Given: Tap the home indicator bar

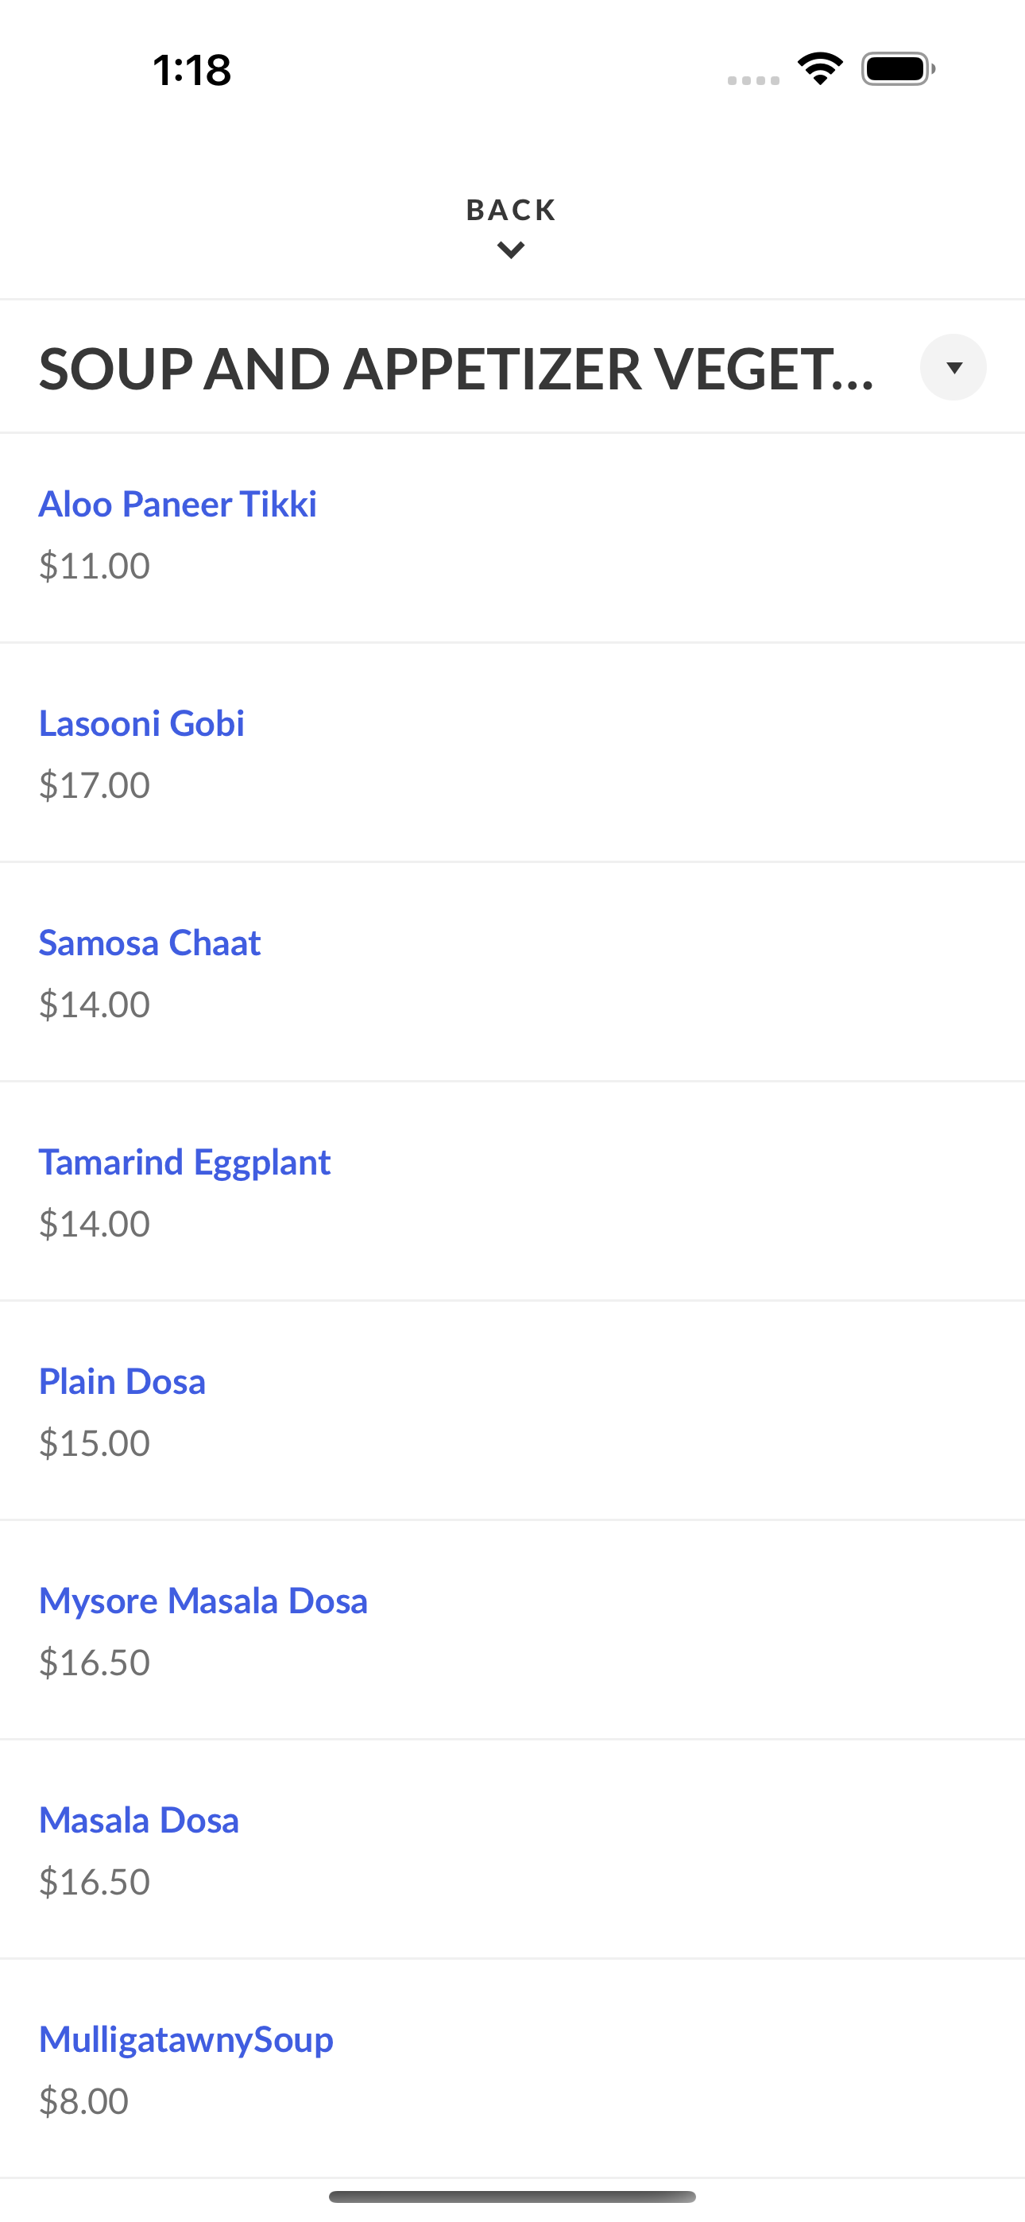Looking at the screenshot, I should point(512,2196).
